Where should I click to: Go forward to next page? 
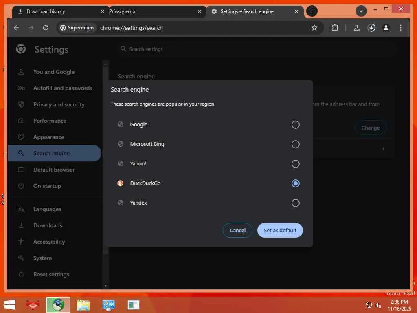pyautogui.click(x=31, y=28)
